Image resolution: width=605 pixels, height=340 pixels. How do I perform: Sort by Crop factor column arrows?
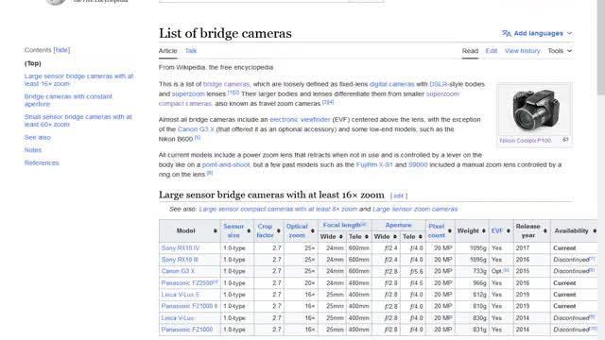[x=279, y=230]
